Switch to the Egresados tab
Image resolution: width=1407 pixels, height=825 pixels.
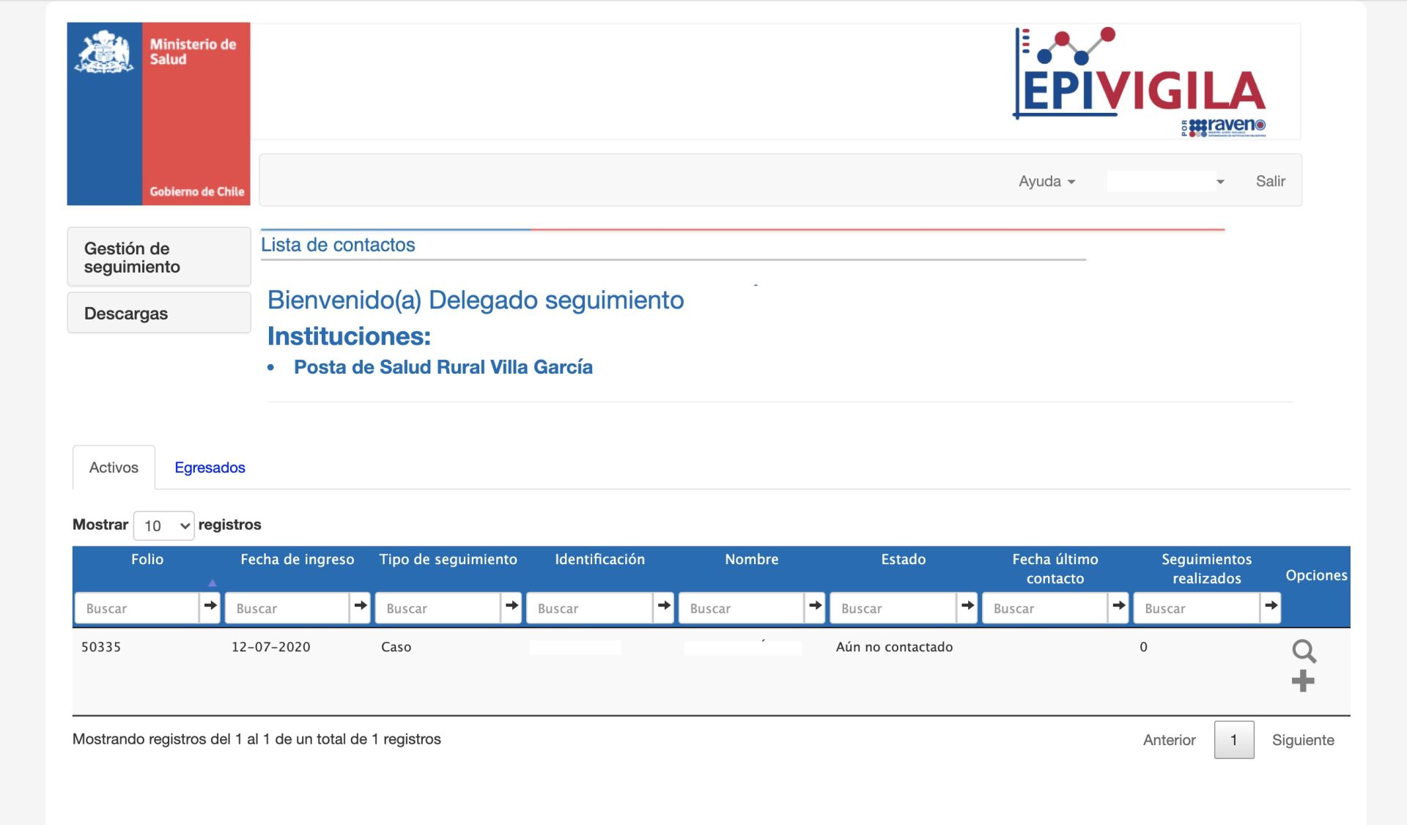[210, 467]
